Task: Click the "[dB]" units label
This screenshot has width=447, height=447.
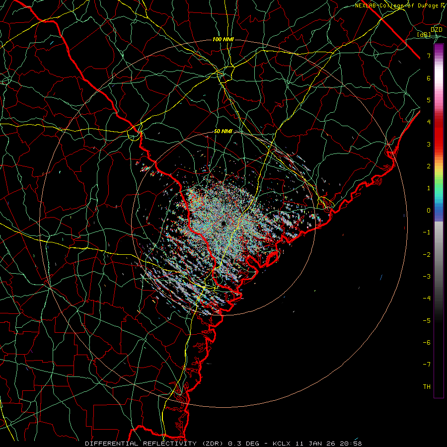Action: pyautogui.click(x=424, y=35)
